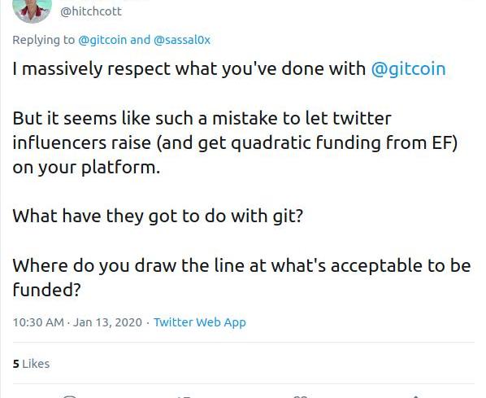The width and height of the screenshot is (486, 398).
Task: Click the retweet icon below Likes
Action: point(184,396)
